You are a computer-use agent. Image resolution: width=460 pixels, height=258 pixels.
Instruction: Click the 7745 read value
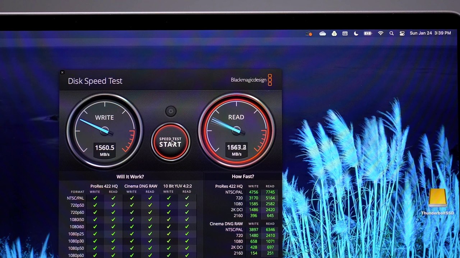270,192
